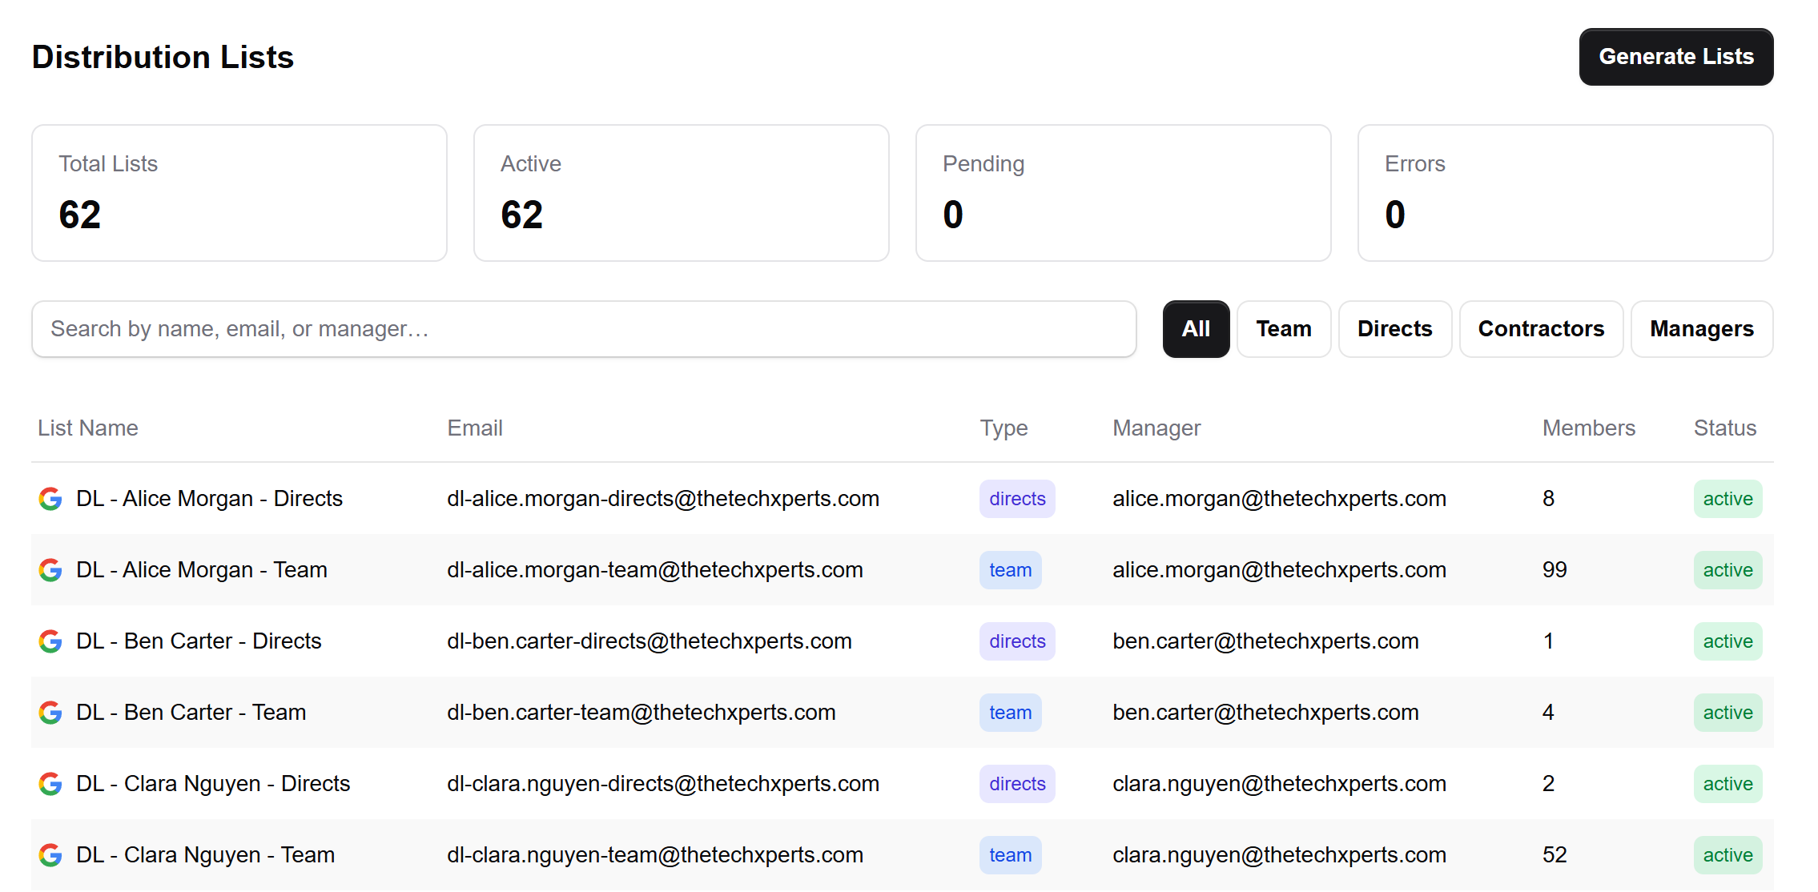The height and width of the screenshot is (892, 1818).
Task: Switch to the Managers filter
Action: pos(1701,328)
